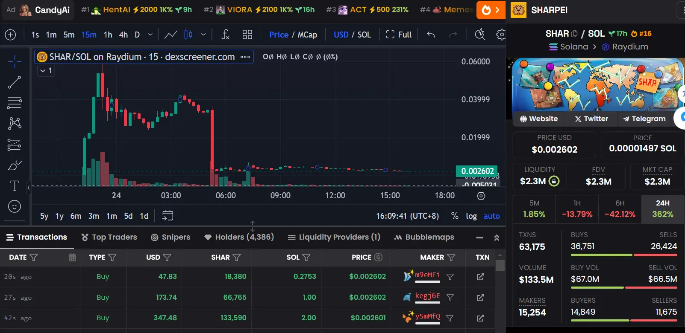This screenshot has width=685, height=333.
Task: Open the kegj6E transaction in explorer
Action: [480, 298]
